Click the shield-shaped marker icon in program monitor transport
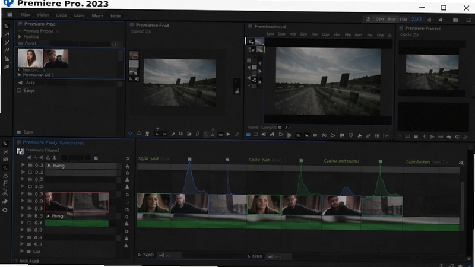Image resolution: width=475 pixels, height=267 pixels. [x=351, y=135]
